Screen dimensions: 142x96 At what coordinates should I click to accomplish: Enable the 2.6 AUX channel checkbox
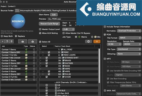(46, 85)
